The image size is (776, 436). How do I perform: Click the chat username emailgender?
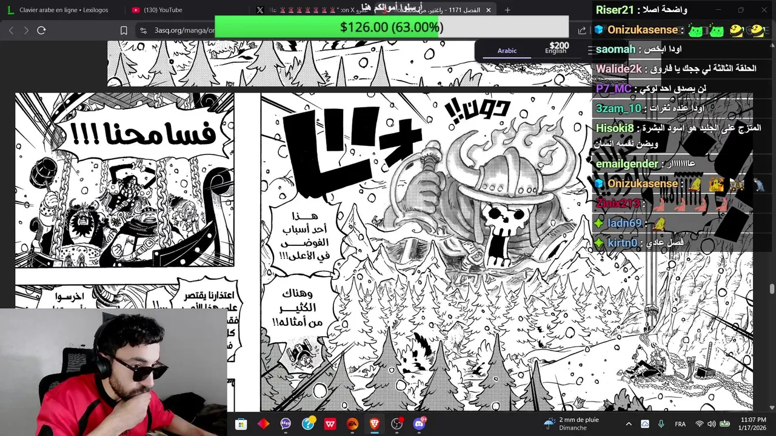[626, 163]
